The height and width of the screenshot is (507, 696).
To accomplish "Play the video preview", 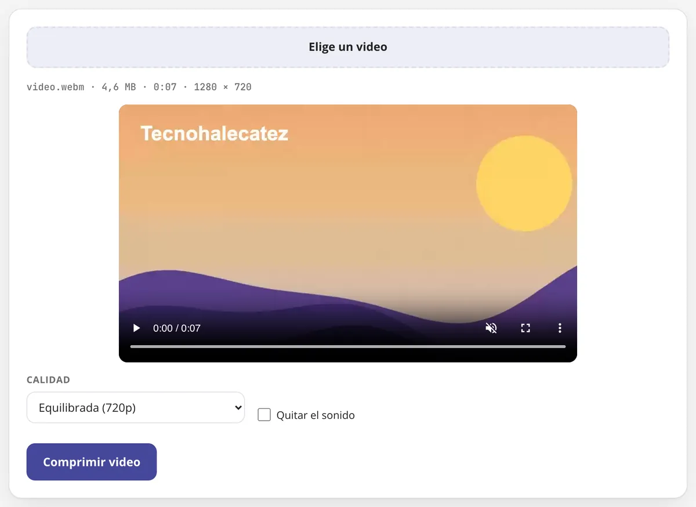I will coord(137,328).
